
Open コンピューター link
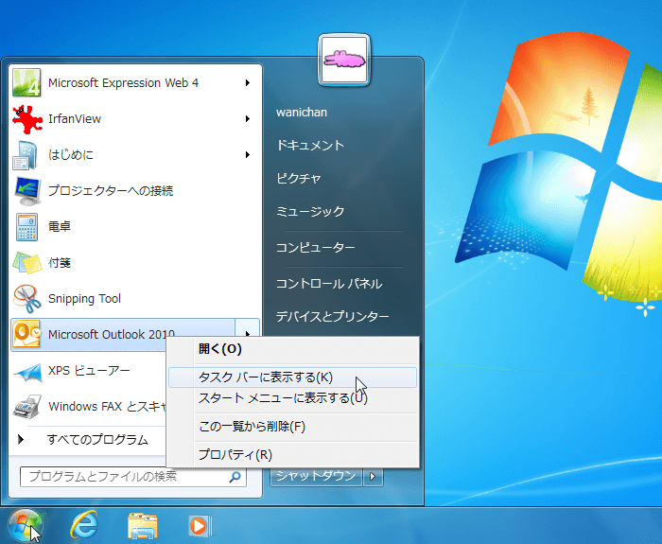[316, 248]
